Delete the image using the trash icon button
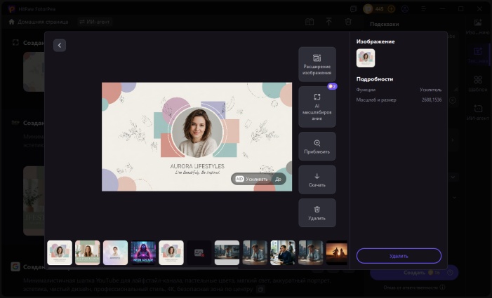Screen dimensions: 492x298 point(317,212)
